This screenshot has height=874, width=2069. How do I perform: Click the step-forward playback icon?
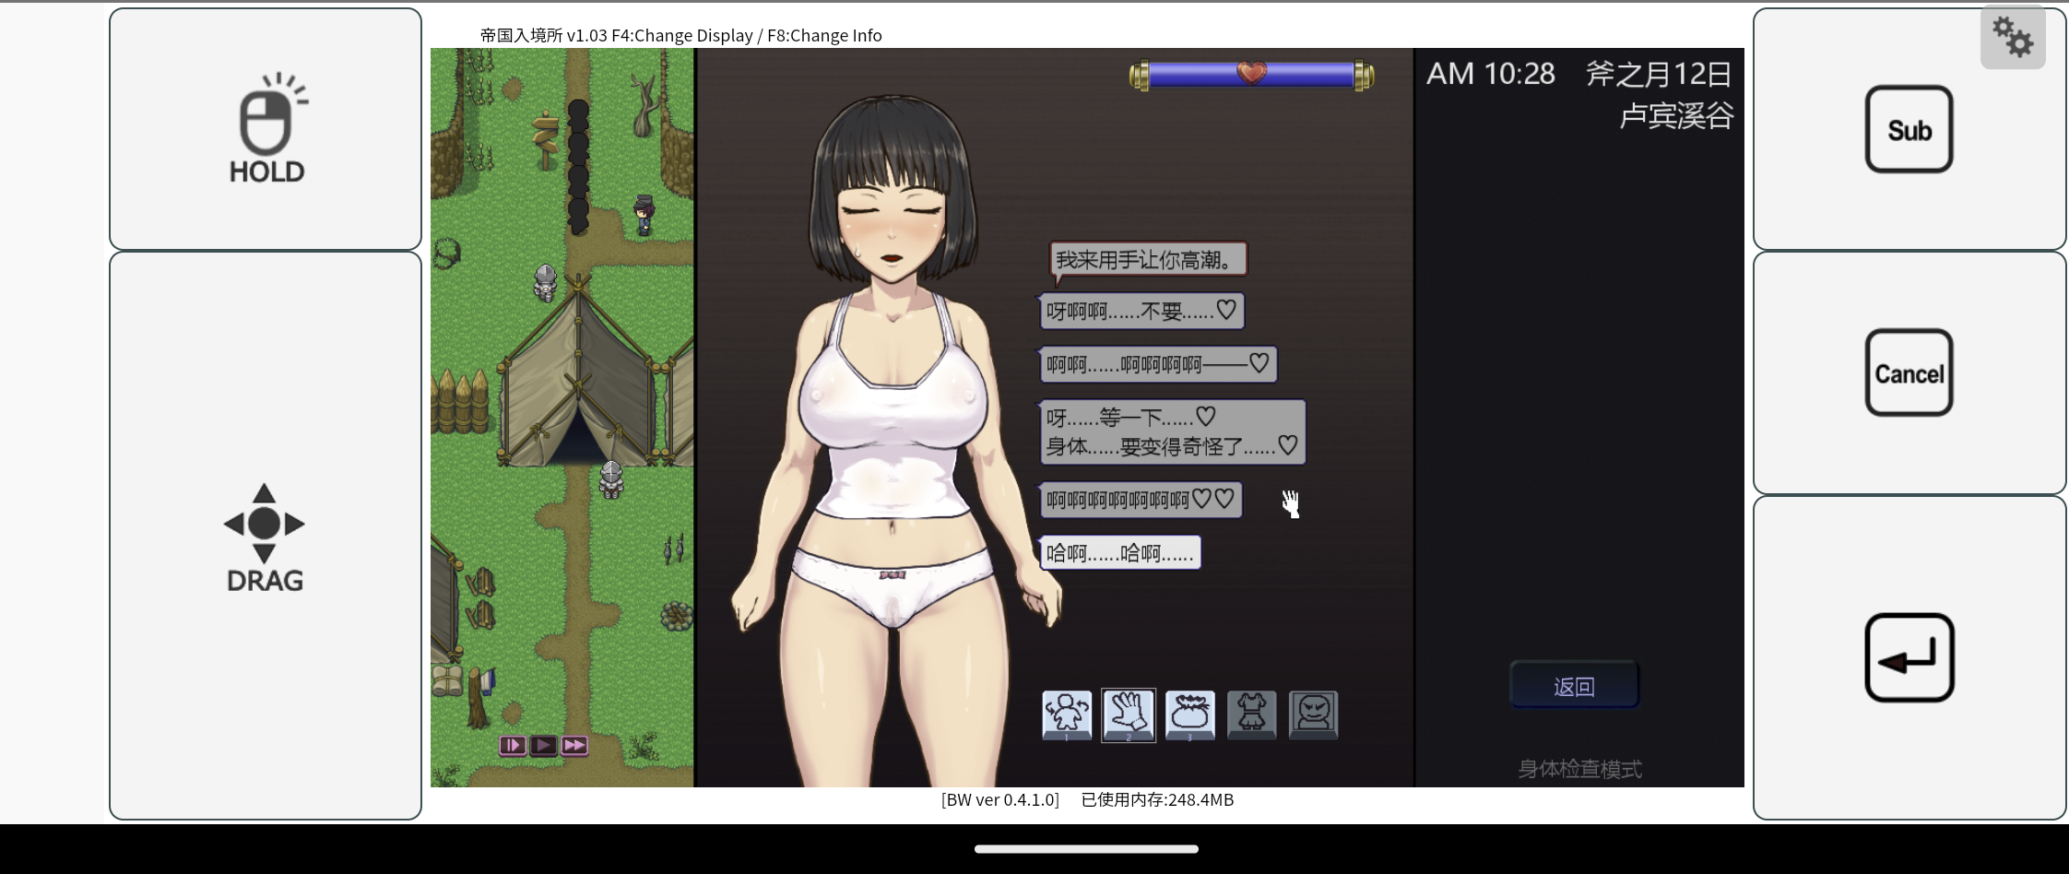tap(513, 745)
